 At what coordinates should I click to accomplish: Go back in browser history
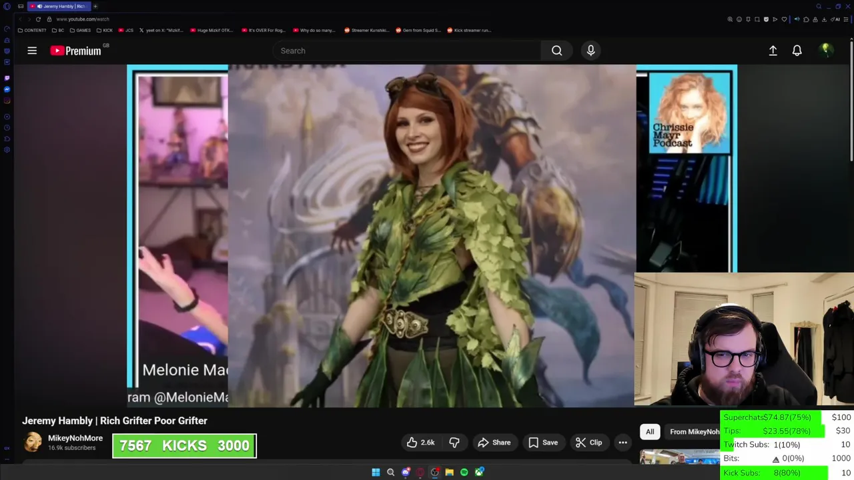(x=21, y=19)
